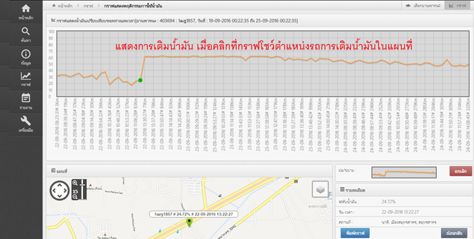
Task: Click the fuel level value 24.72%
Action: point(389,201)
